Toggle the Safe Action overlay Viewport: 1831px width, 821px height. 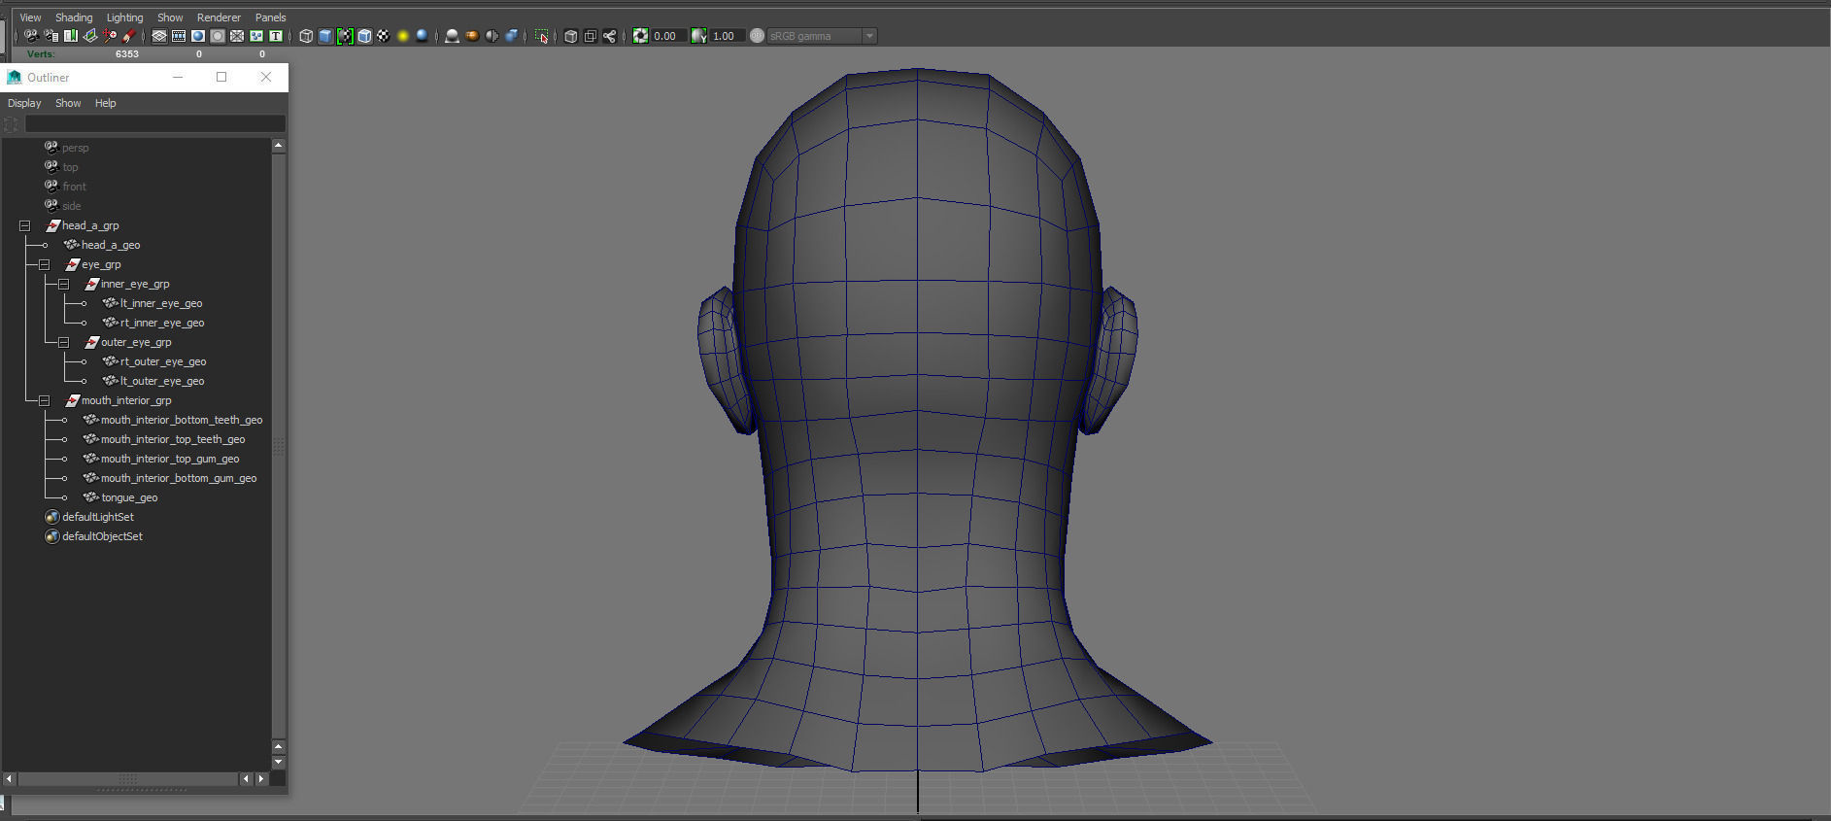pyautogui.click(x=256, y=36)
